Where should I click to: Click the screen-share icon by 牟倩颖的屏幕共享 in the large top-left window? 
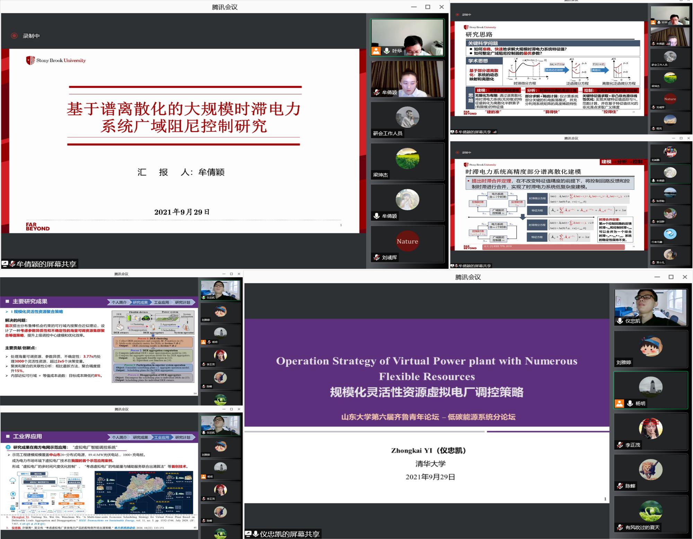(x=5, y=264)
